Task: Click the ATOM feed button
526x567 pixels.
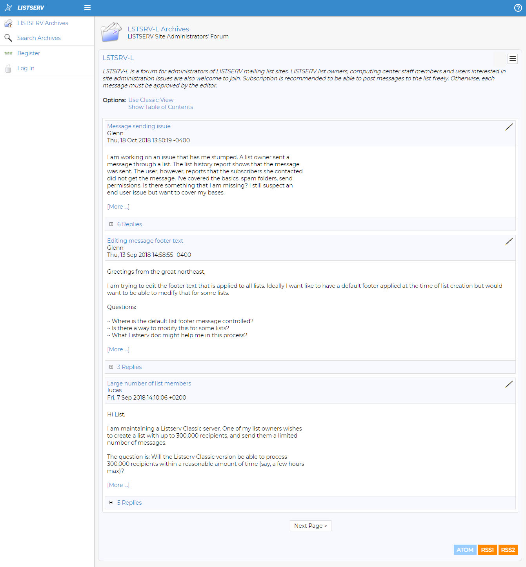Action: [x=465, y=550]
